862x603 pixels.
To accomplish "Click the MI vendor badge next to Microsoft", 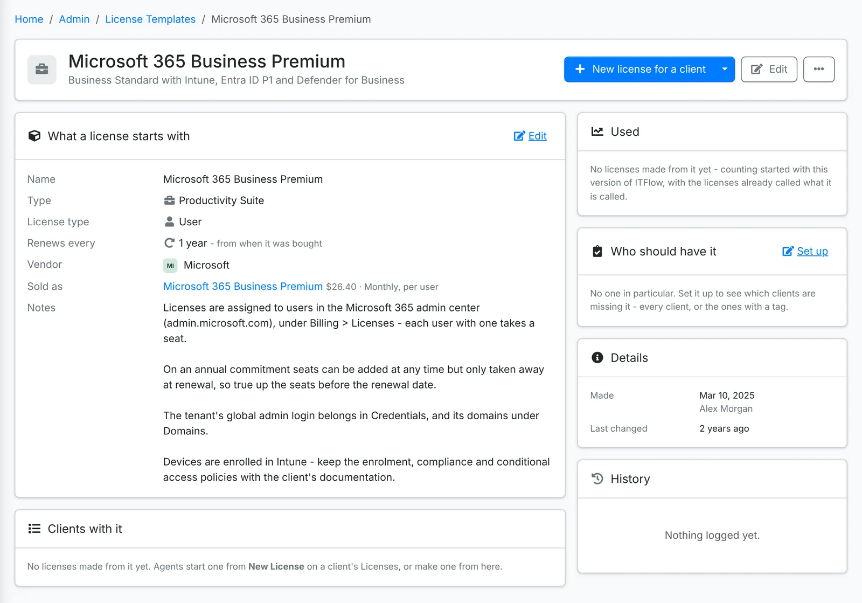I will coord(170,265).
